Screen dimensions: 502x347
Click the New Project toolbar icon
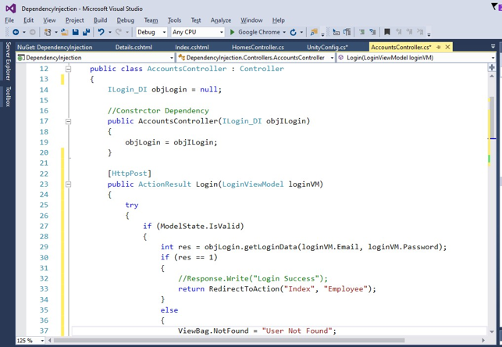pos(48,32)
